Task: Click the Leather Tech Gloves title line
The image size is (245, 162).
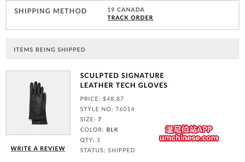Action: [x=124, y=85]
